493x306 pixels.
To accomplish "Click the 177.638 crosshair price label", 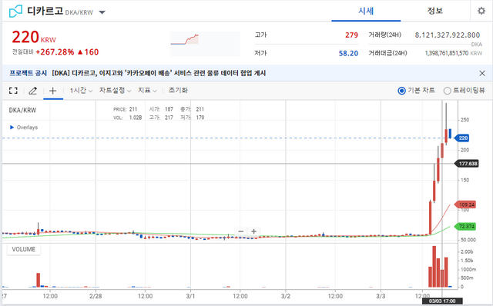I will [468, 164].
